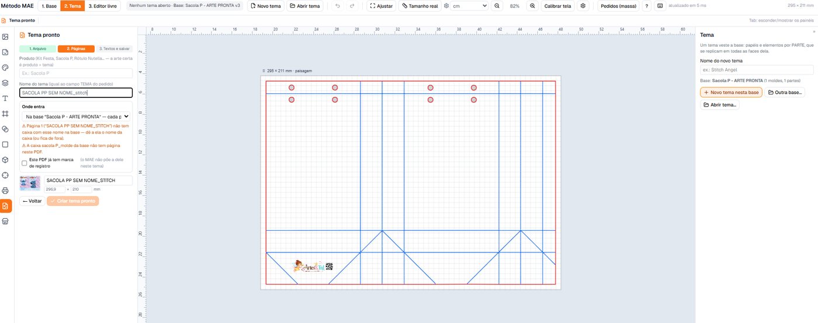Switch to the '3. Editor livre' tab
The height and width of the screenshot is (323, 818).
click(103, 6)
